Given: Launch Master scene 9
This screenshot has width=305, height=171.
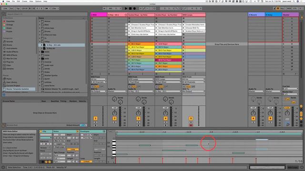Looking at the screenshot, I should [x=284, y=44].
